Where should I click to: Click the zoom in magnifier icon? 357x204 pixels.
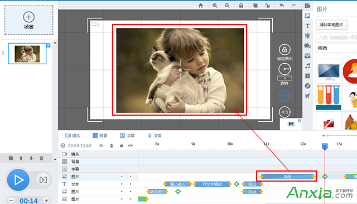[215, 6]
